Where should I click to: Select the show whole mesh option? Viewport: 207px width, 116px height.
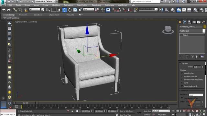click(x=182, y=86)
